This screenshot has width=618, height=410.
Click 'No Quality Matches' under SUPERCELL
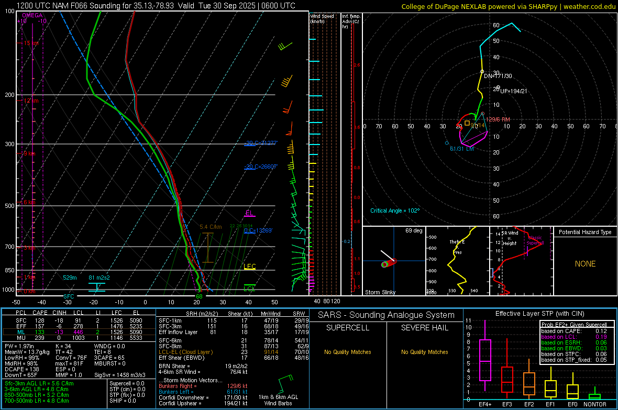click(x=348, y=352)
